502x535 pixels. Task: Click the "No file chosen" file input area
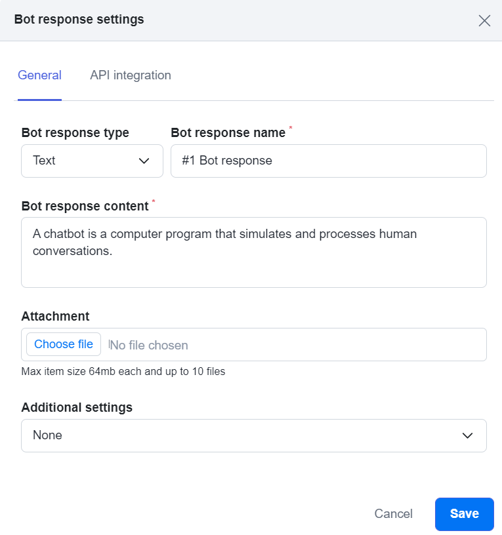148,344
